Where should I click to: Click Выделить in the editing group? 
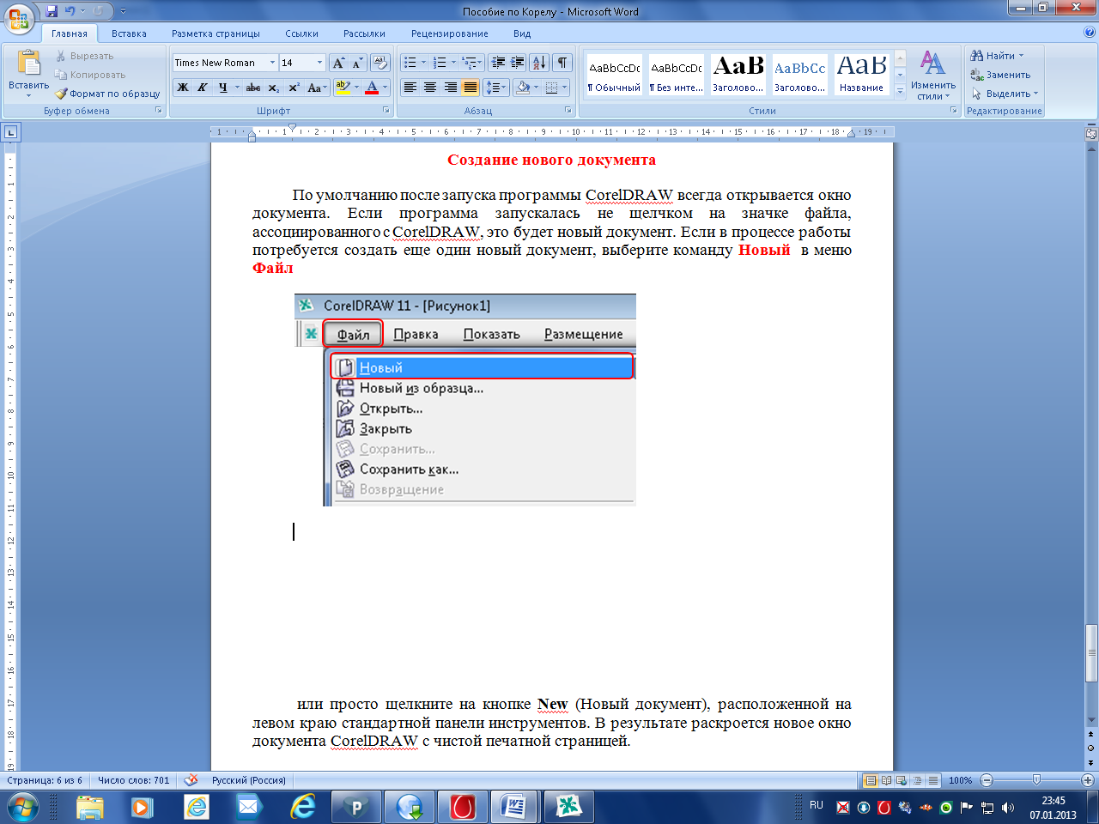click(x=1005, y=94)
